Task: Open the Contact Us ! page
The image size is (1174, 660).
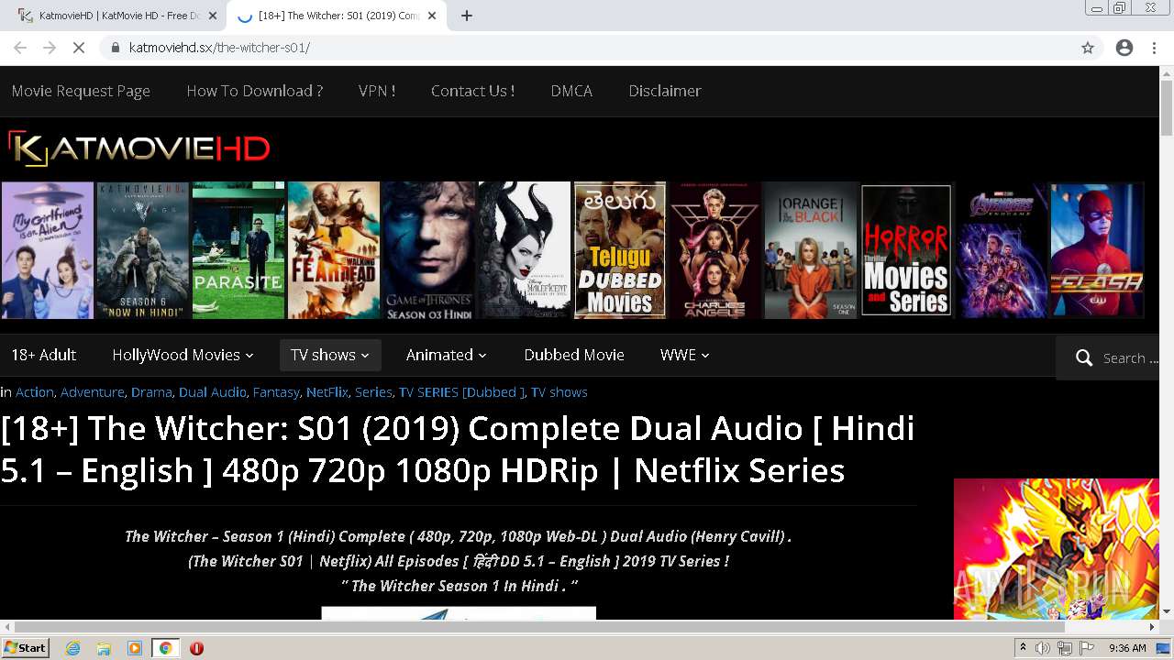Action: tap(472, 91)
